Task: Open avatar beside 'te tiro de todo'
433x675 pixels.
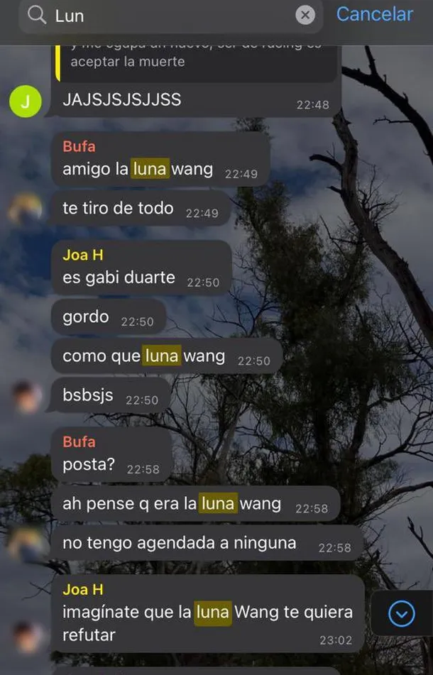Action: (x=26, y=209)
